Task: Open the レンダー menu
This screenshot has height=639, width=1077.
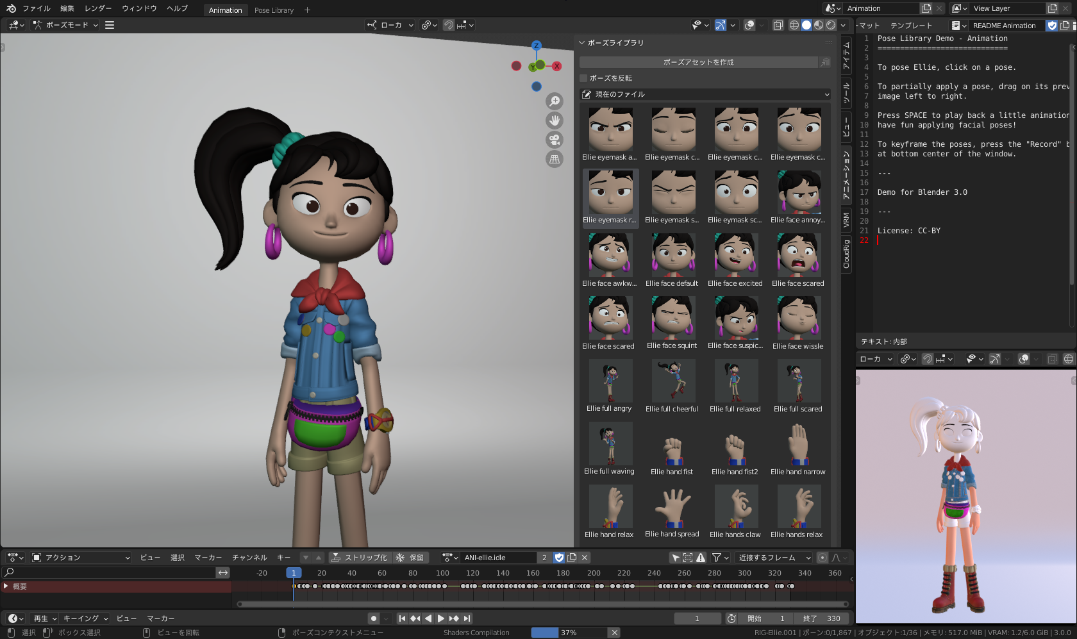Action: 98,8
